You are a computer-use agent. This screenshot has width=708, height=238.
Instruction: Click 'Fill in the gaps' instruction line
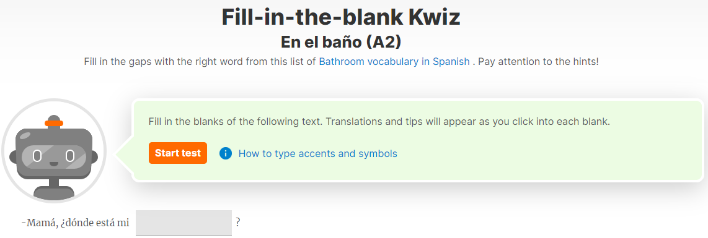coord(341,62)
